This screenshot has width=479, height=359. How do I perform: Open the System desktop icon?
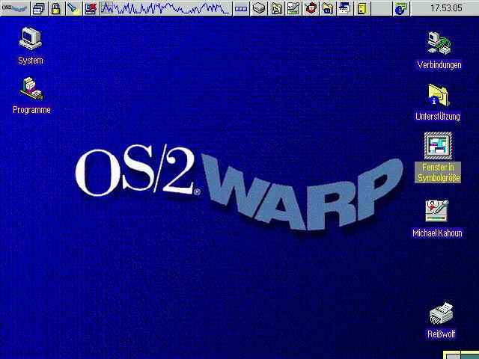tap(31, 39)
